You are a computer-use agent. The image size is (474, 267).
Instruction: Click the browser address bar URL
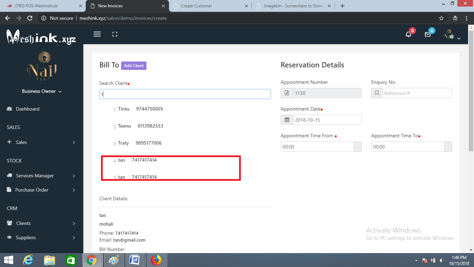[x=123, y=18]
